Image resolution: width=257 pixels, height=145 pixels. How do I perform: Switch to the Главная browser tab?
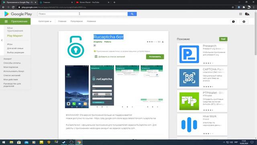56,2
